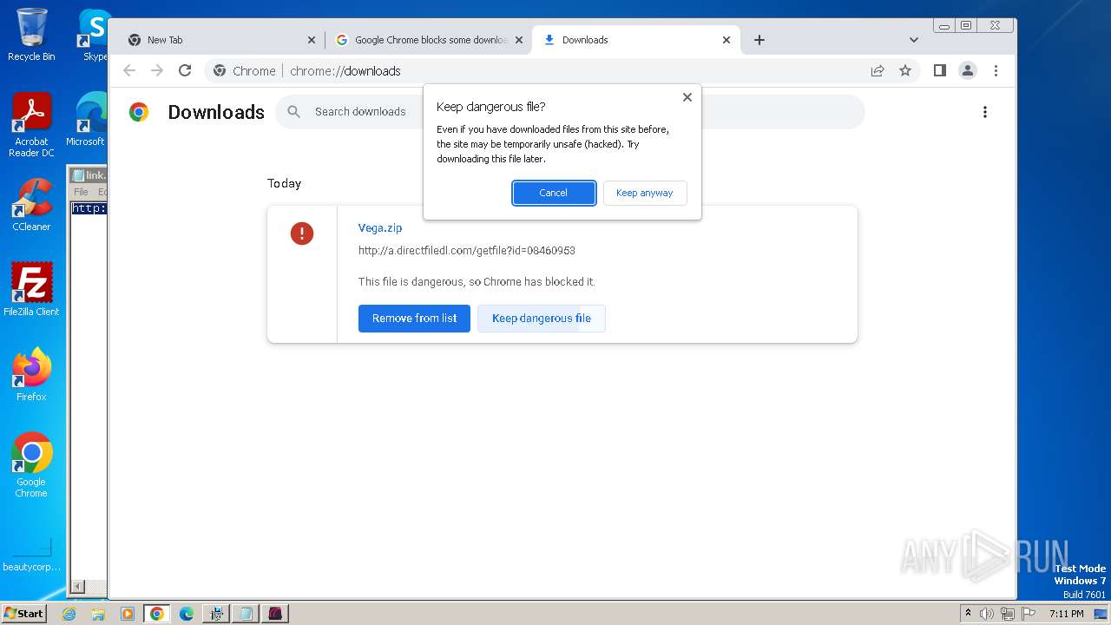1111x625 pixels.
Task: Launch FileZilla Client desktop shortcut
Action: click(x=31, y=289)
